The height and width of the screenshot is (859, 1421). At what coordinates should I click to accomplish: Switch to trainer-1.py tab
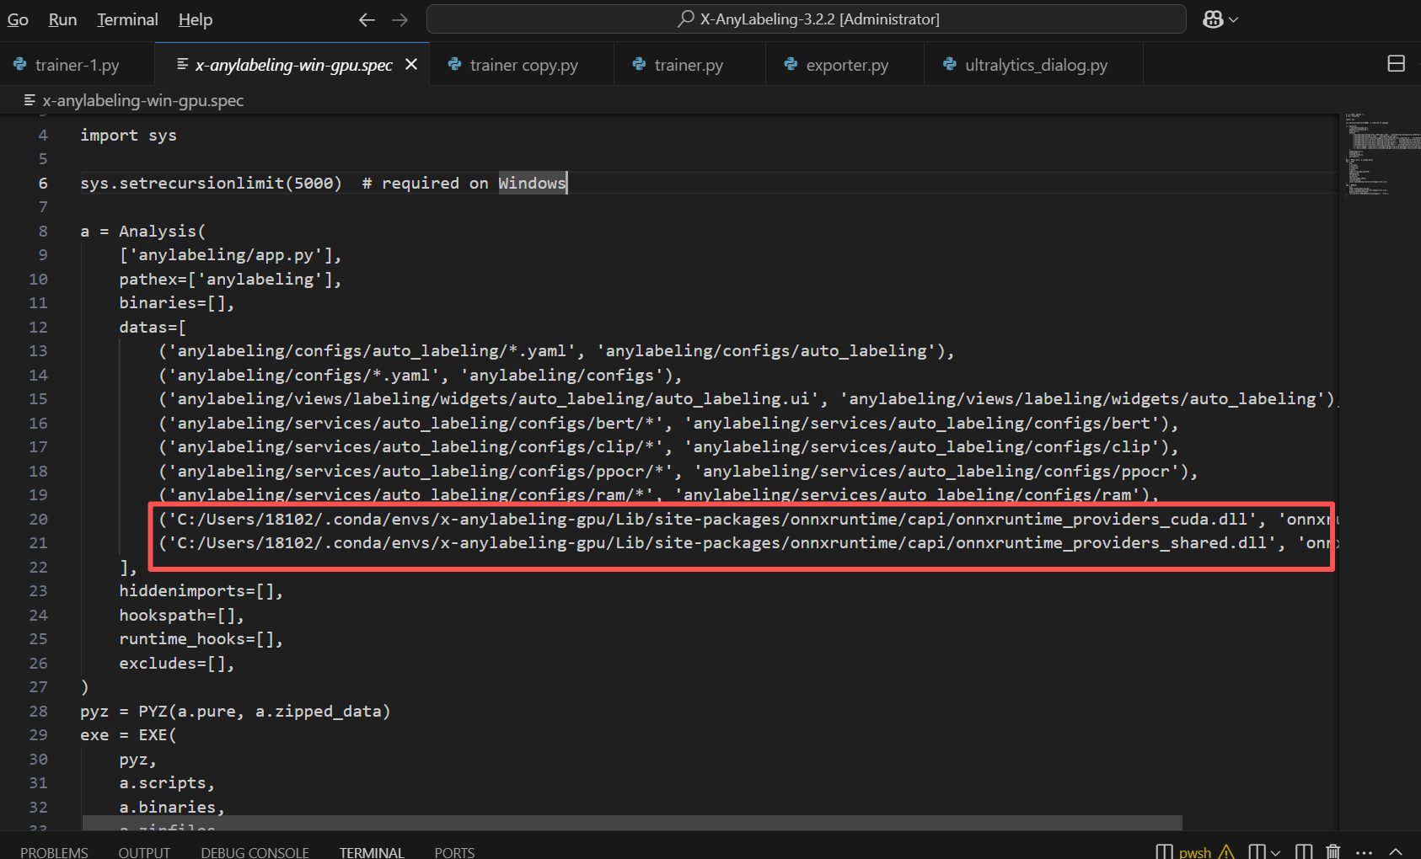pos(77,65)
